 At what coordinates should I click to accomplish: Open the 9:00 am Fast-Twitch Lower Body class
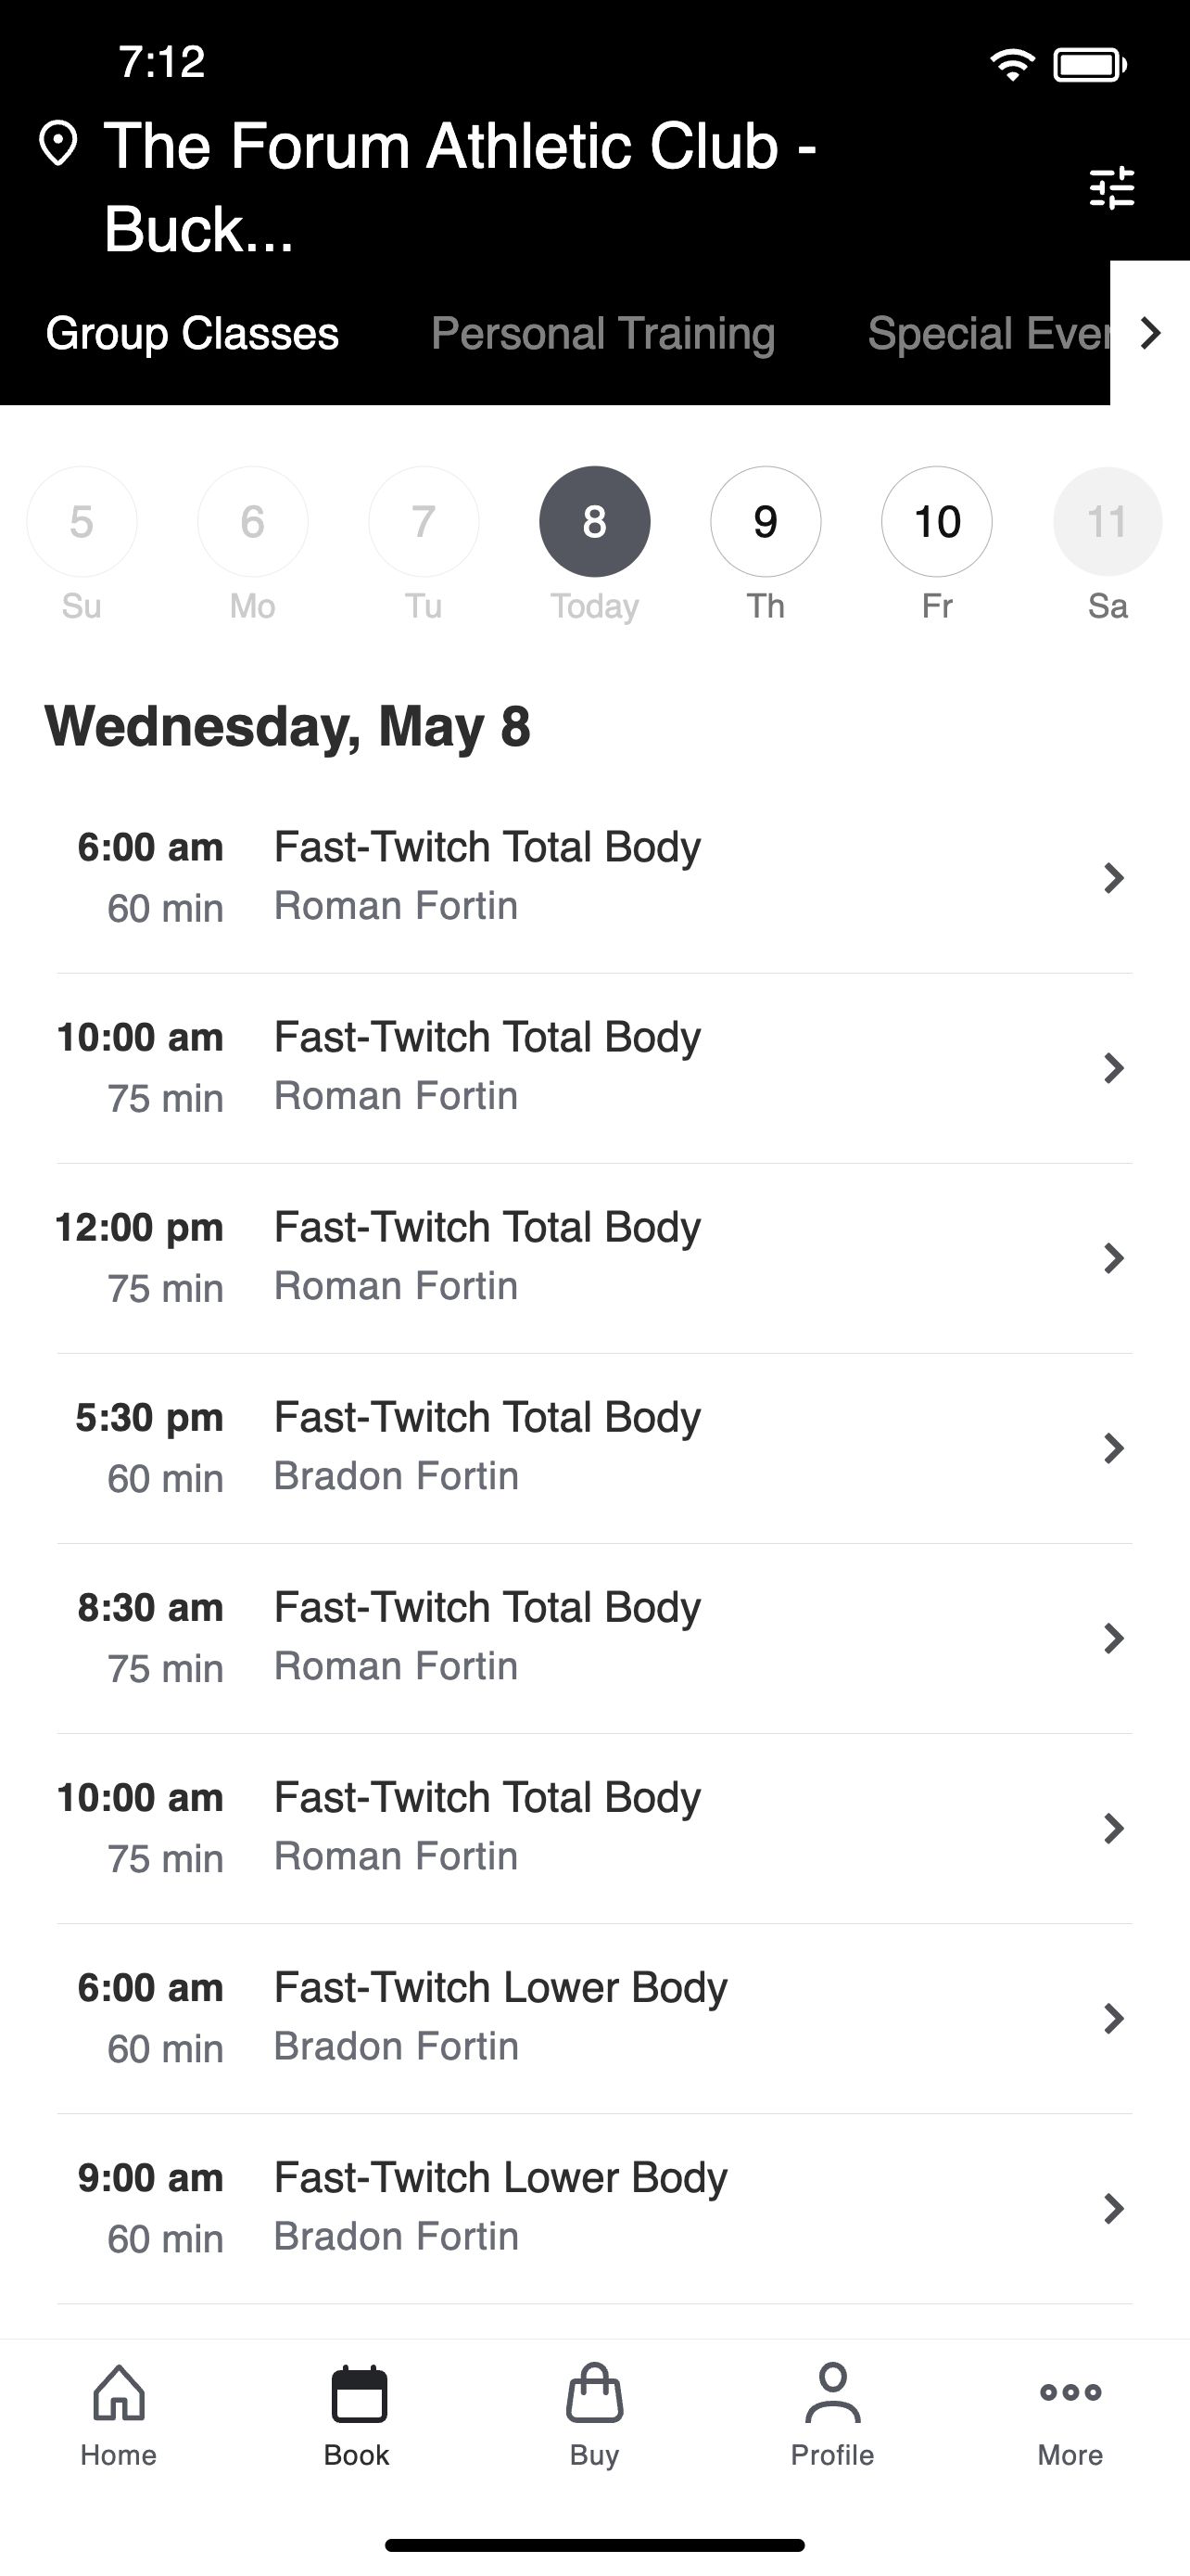(594, 2209)
